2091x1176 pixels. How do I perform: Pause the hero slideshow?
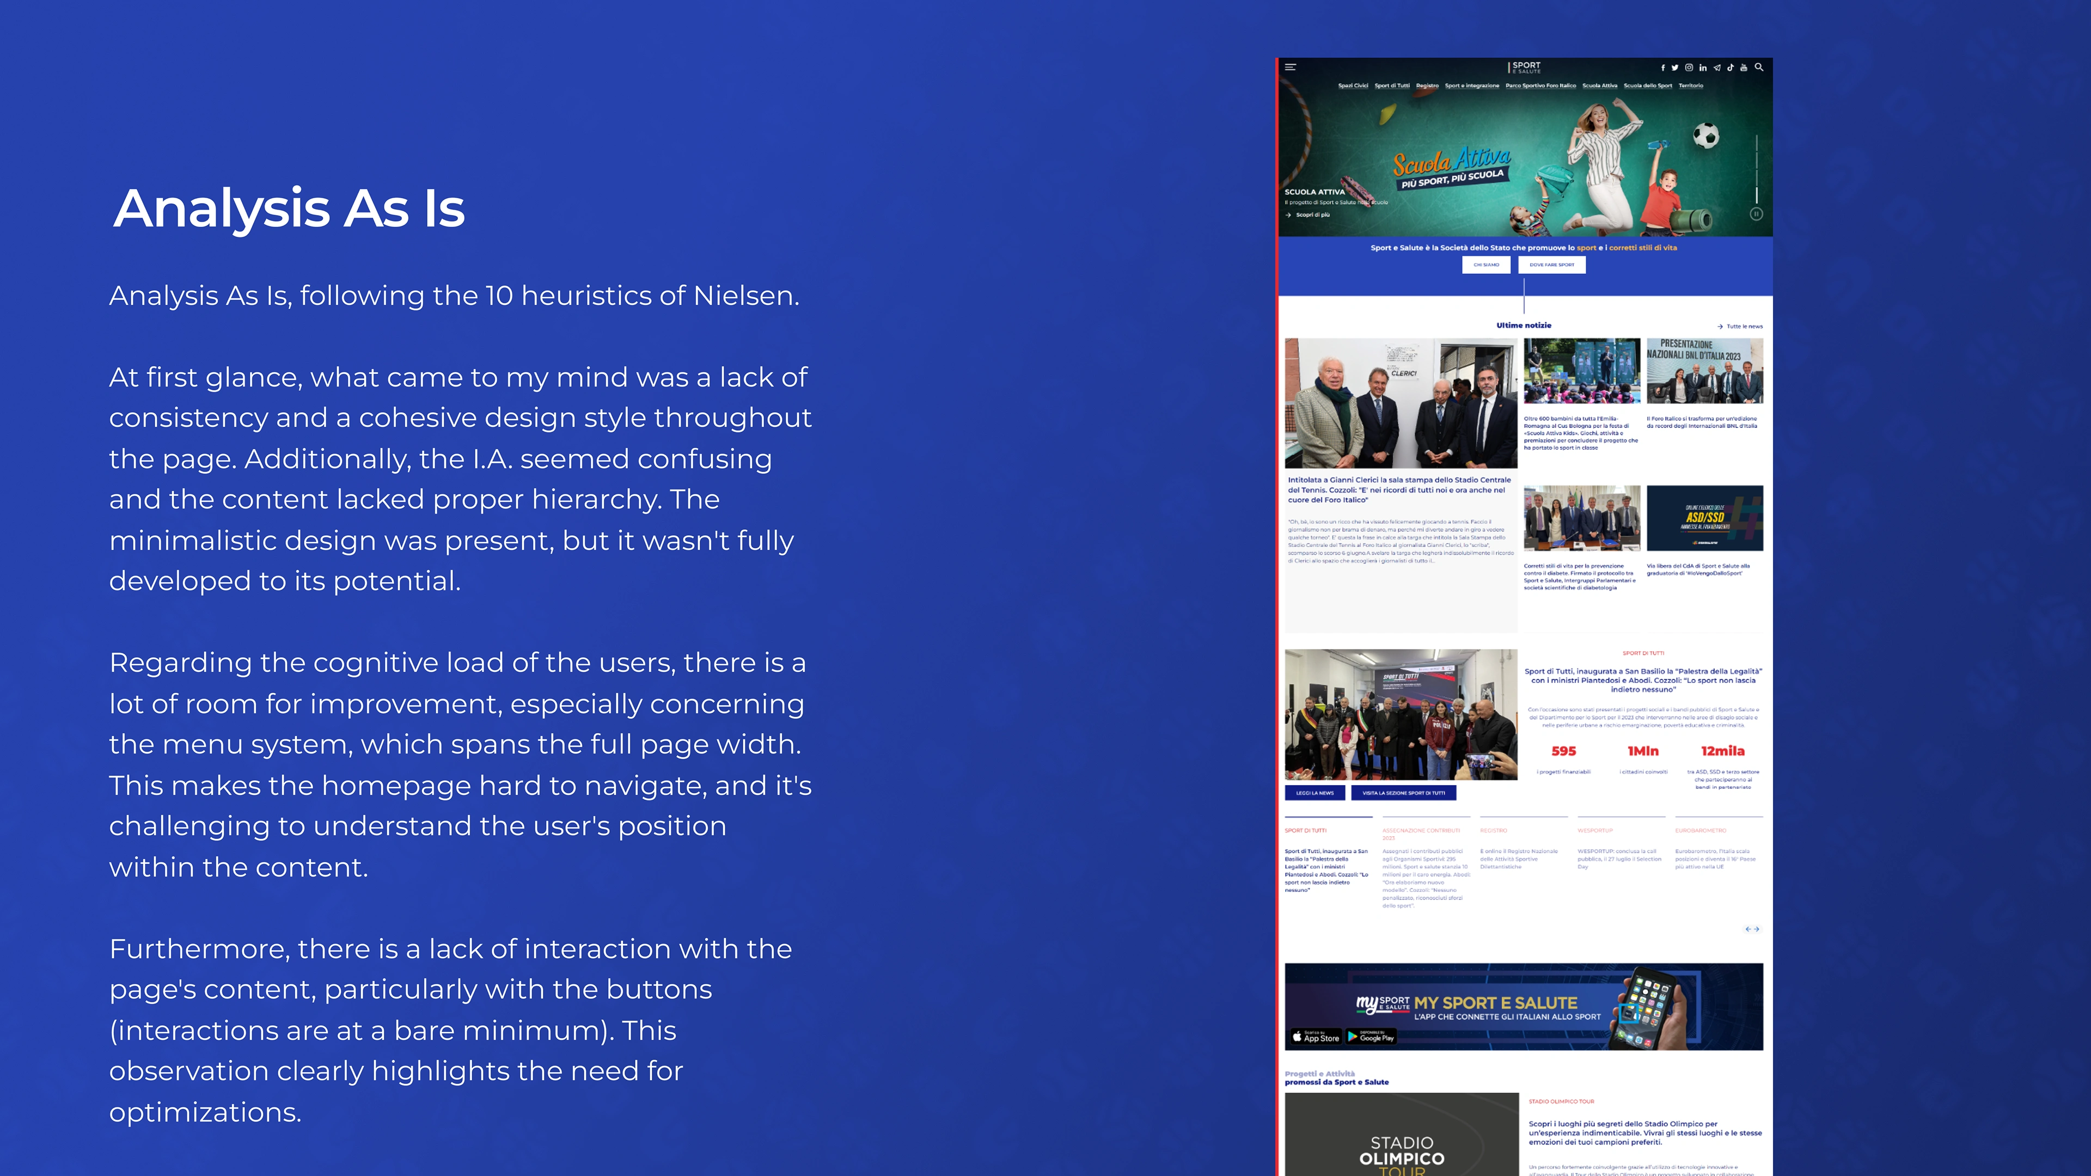tap(1756, 215)
